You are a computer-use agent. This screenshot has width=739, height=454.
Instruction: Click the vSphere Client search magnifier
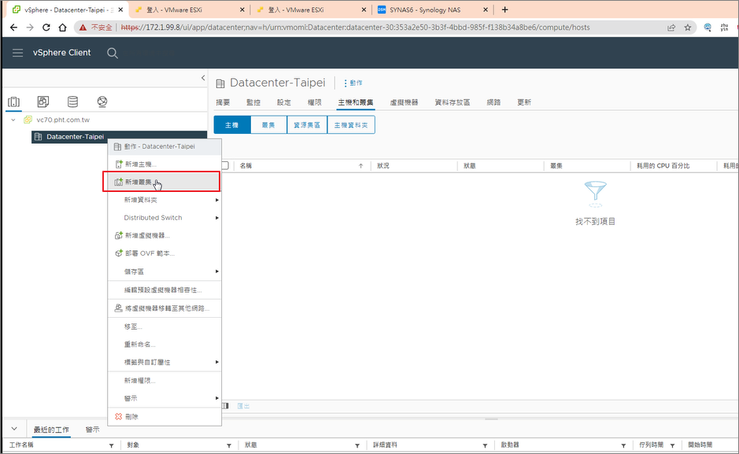coord(113,54)
